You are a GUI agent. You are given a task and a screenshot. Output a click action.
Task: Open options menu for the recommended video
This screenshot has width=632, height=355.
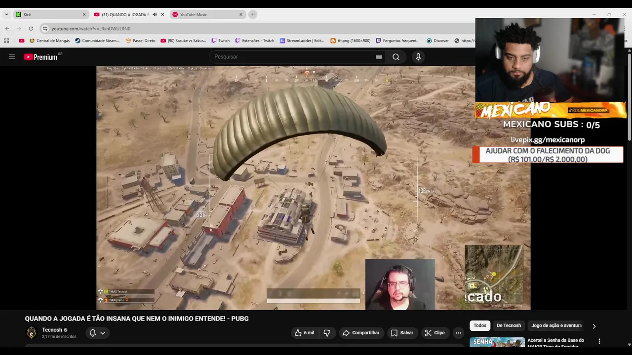point(599,341)
